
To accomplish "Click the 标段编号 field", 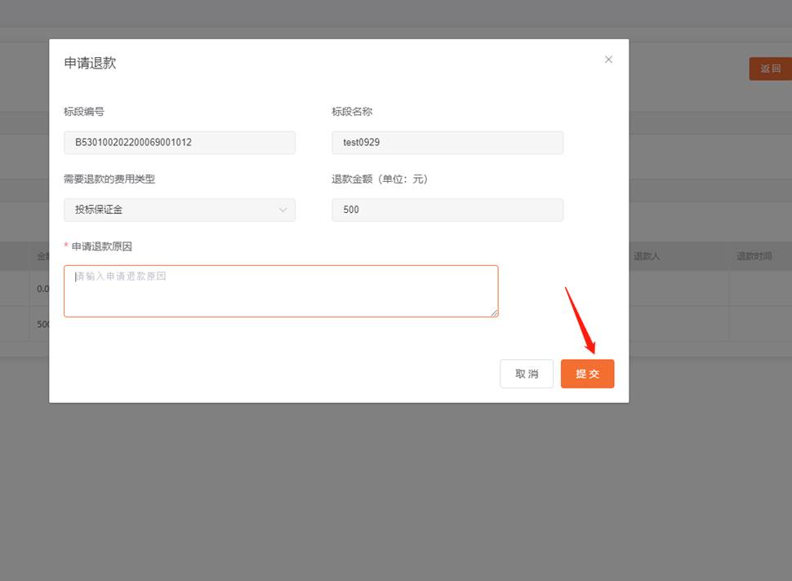I will pyautogui.click(x=180, y=142).
